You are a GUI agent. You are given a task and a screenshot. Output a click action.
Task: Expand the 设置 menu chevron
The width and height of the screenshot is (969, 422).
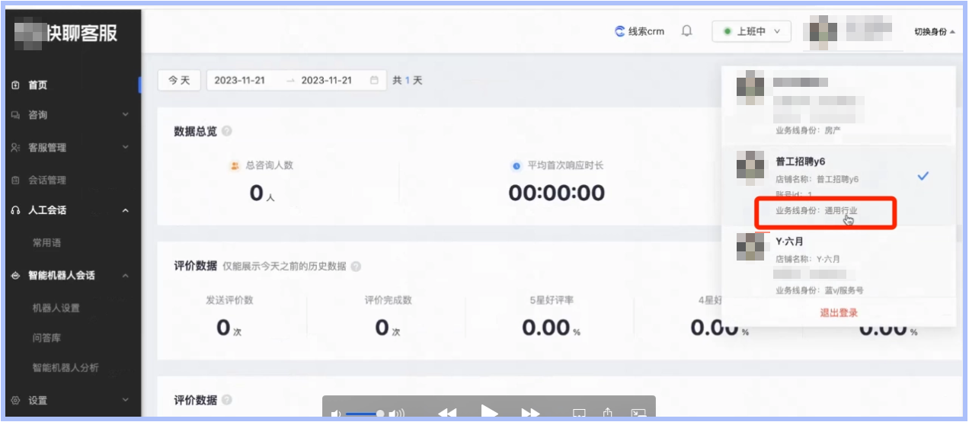[126, 401]
